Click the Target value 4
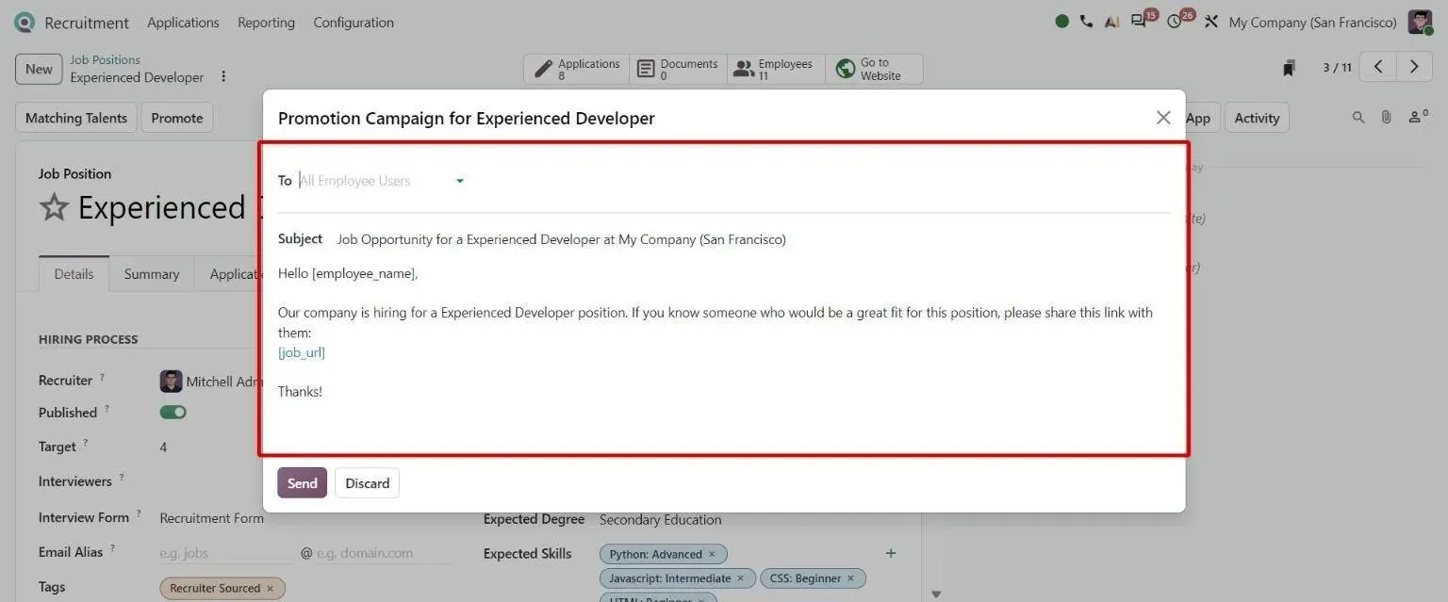 tap(163, 447)
